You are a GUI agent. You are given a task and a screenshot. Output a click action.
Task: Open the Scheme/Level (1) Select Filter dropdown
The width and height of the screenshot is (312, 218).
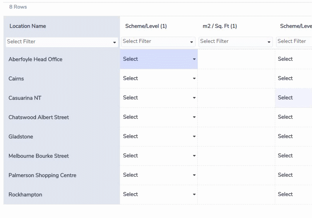click(x=158, y=42)
